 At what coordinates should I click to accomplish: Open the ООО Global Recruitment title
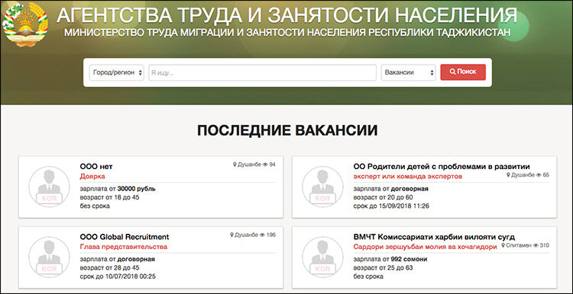[125, 237]
